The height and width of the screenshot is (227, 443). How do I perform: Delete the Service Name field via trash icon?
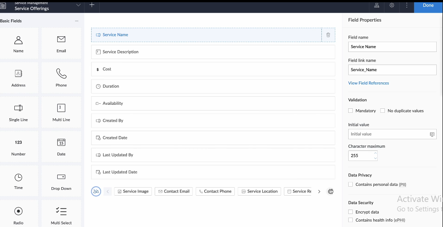(x=328, y=35)
